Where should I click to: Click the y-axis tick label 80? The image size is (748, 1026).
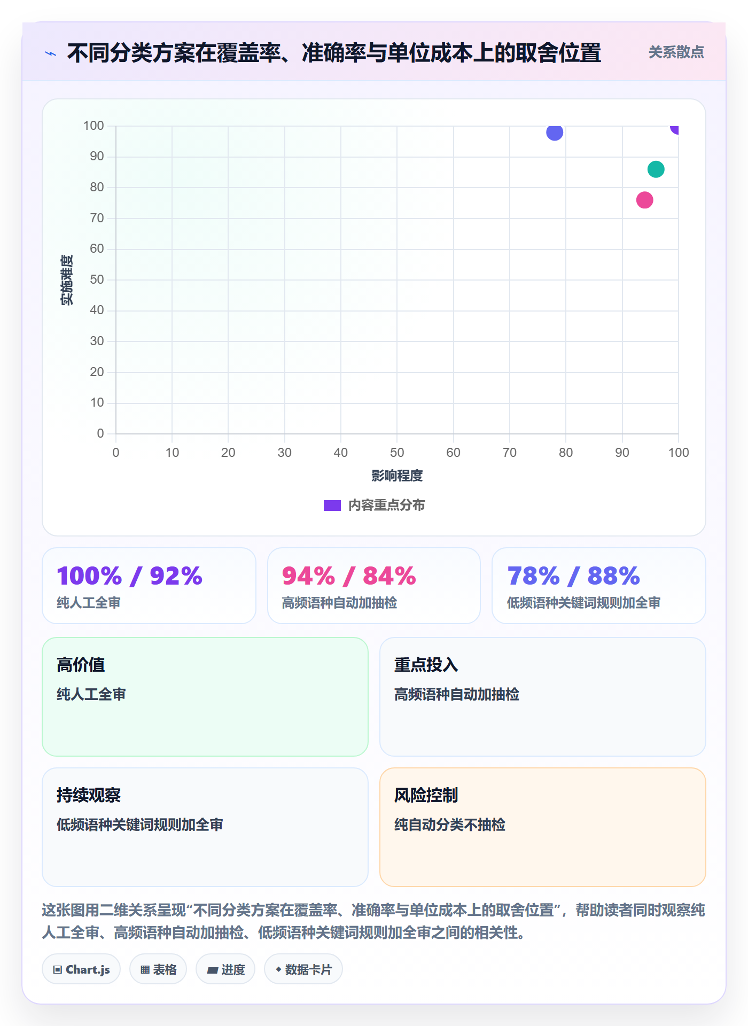(97, 187)
